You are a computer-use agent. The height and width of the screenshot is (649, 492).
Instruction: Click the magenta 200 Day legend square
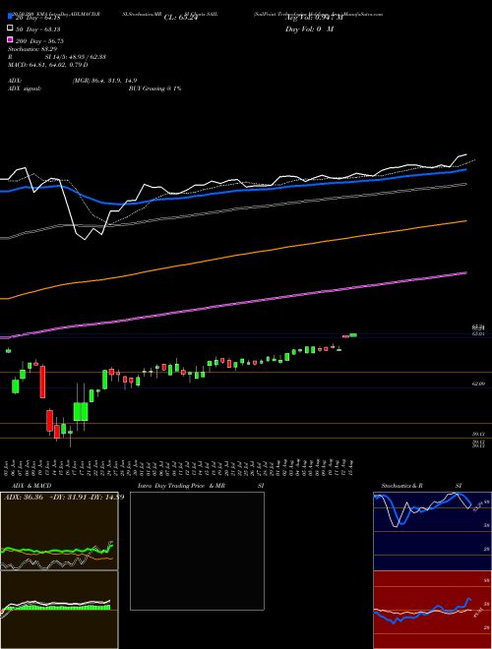click(10, 39)
